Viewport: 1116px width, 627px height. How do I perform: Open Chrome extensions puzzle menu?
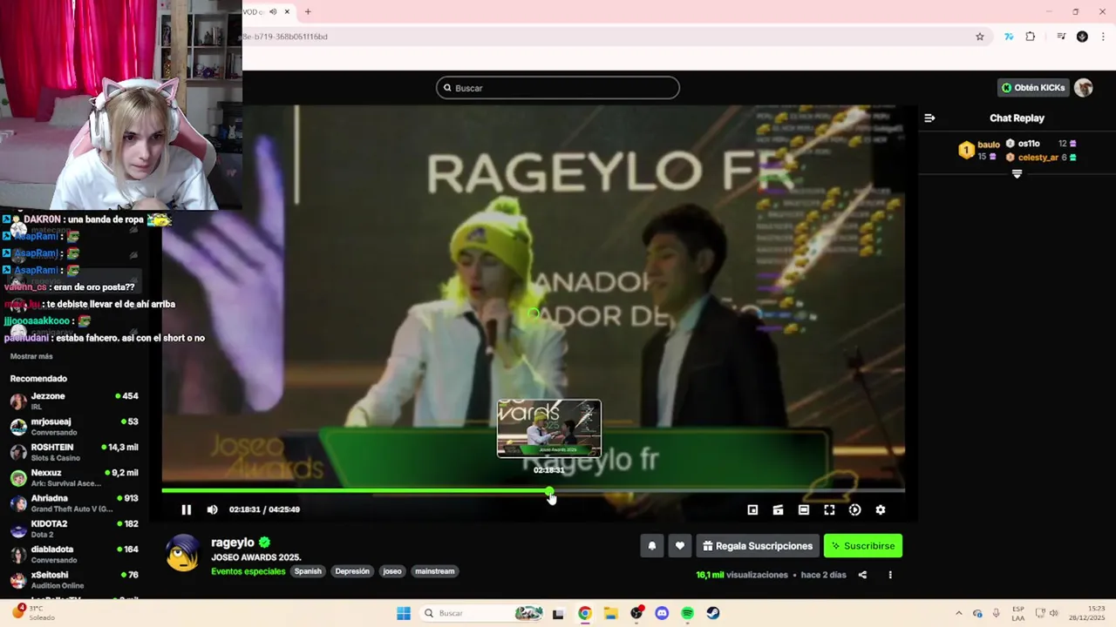1031,37
